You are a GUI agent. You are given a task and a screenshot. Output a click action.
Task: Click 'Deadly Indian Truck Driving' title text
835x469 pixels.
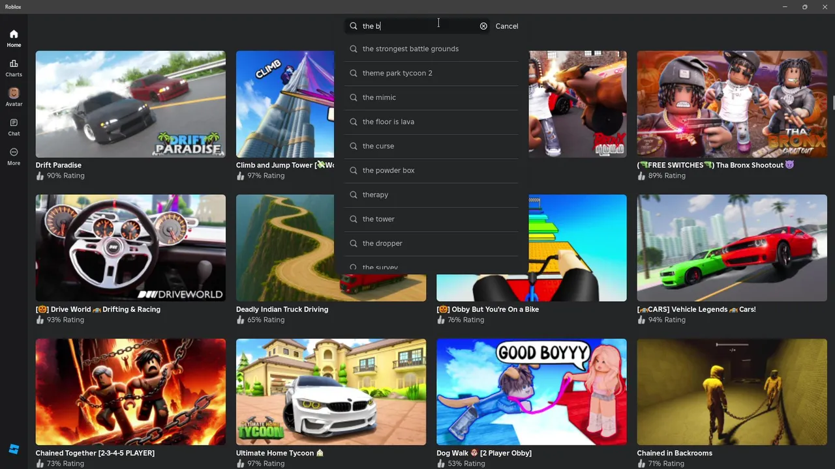(x=282, y=309)
